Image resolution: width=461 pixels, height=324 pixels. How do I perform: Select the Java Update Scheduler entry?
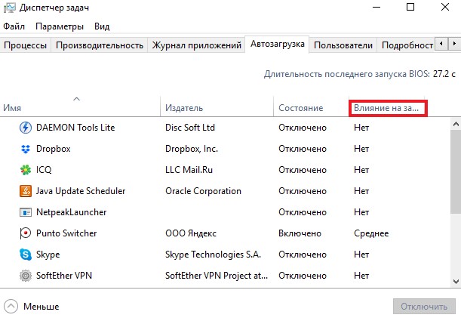[81, 191]
